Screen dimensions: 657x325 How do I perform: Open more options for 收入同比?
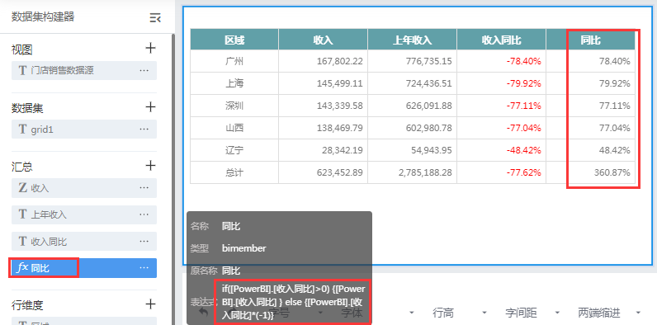[144, 241]
